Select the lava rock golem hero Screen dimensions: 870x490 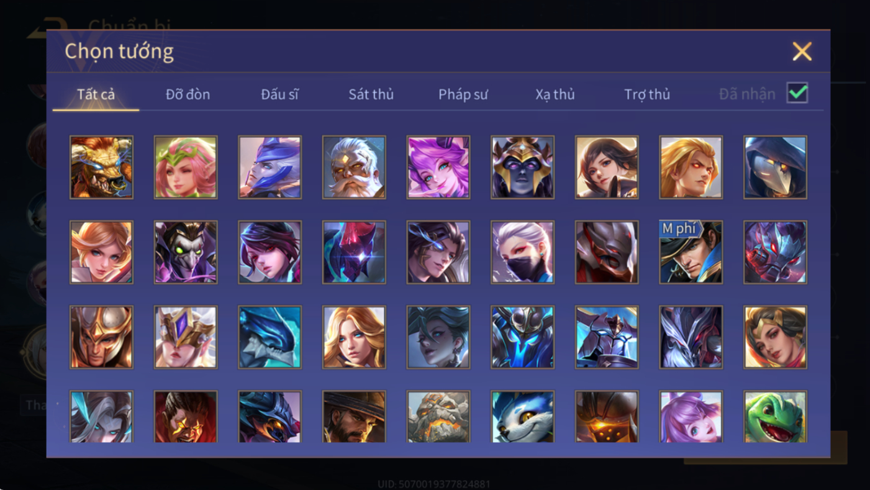438,417
